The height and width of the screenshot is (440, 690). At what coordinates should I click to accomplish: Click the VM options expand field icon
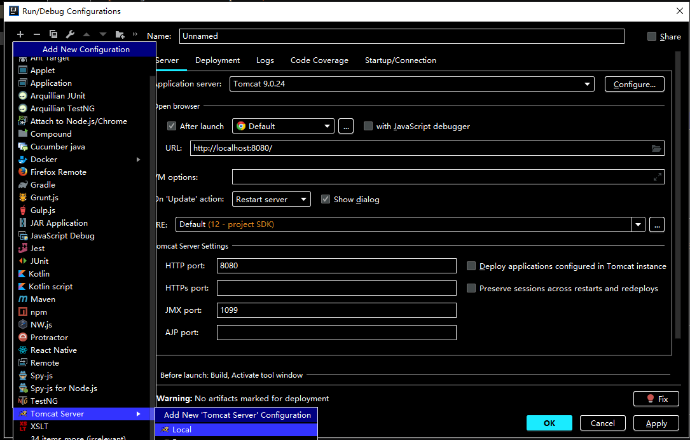point(658,177)
